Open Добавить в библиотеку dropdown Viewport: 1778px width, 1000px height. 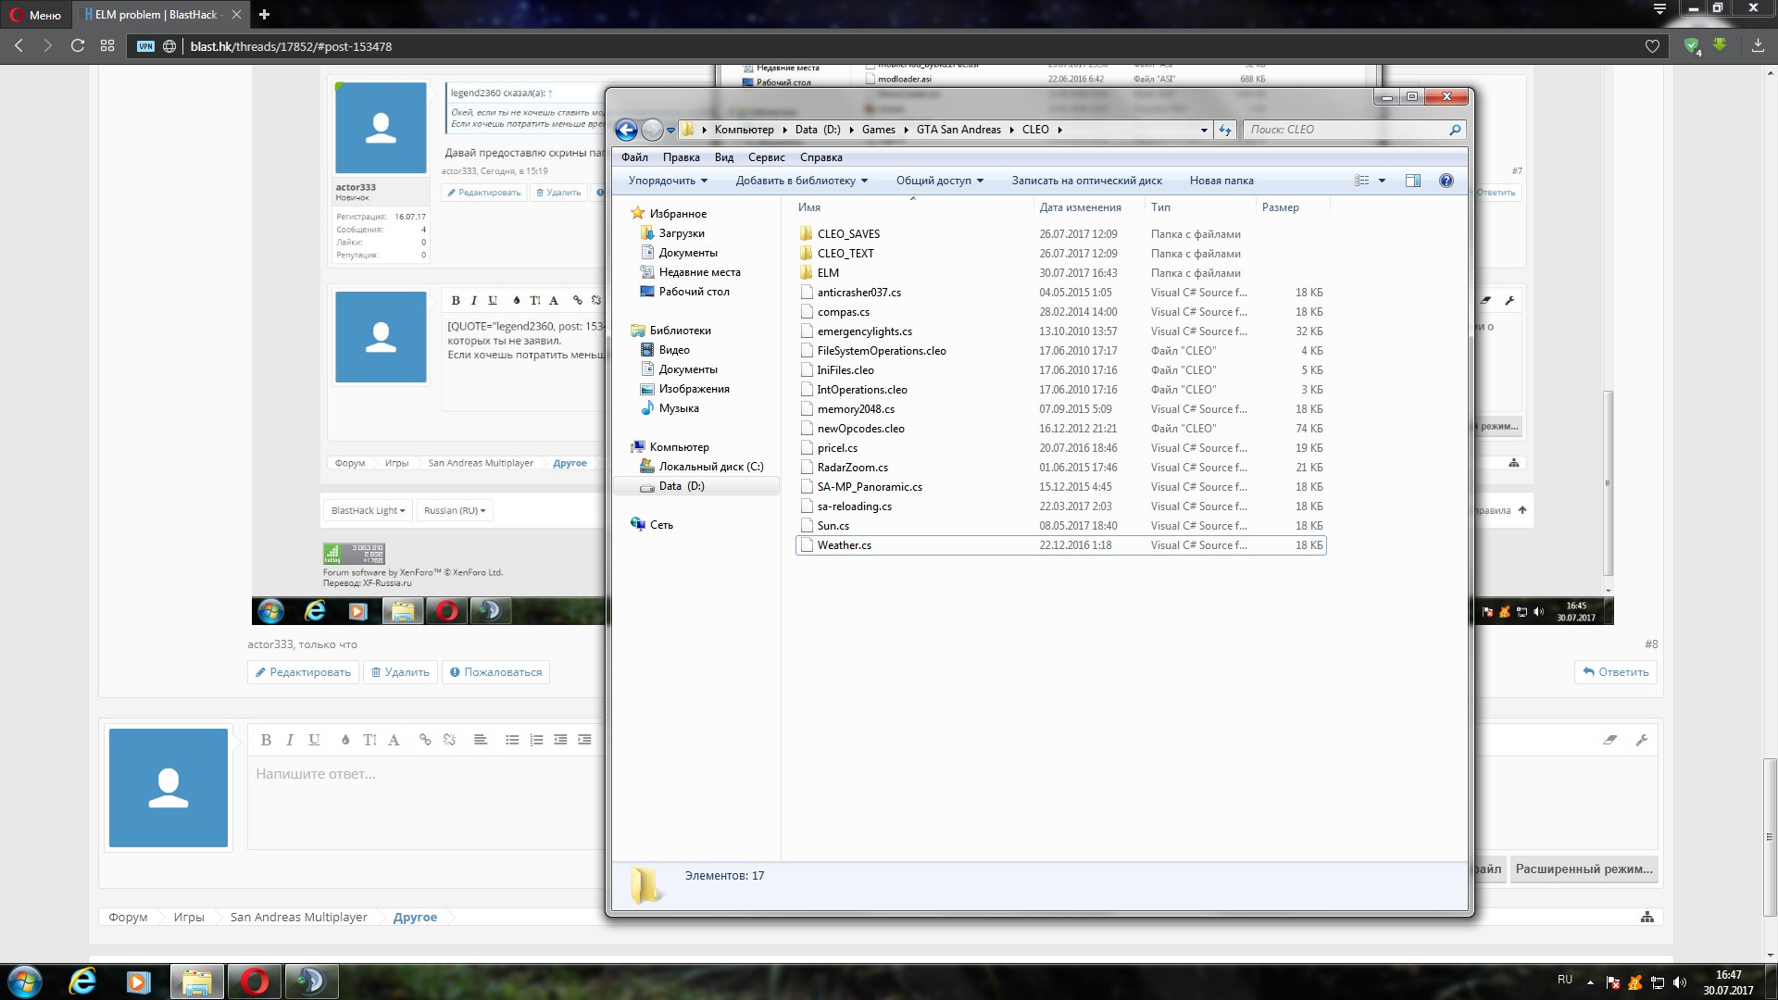[x=802, y=181]
